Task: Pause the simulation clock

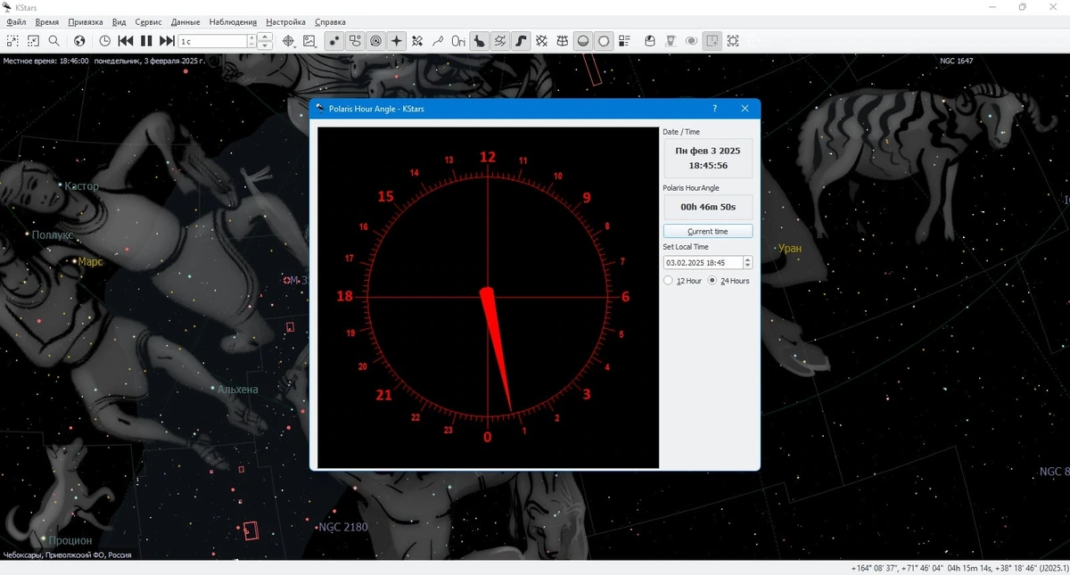Action: coord(146,41)
